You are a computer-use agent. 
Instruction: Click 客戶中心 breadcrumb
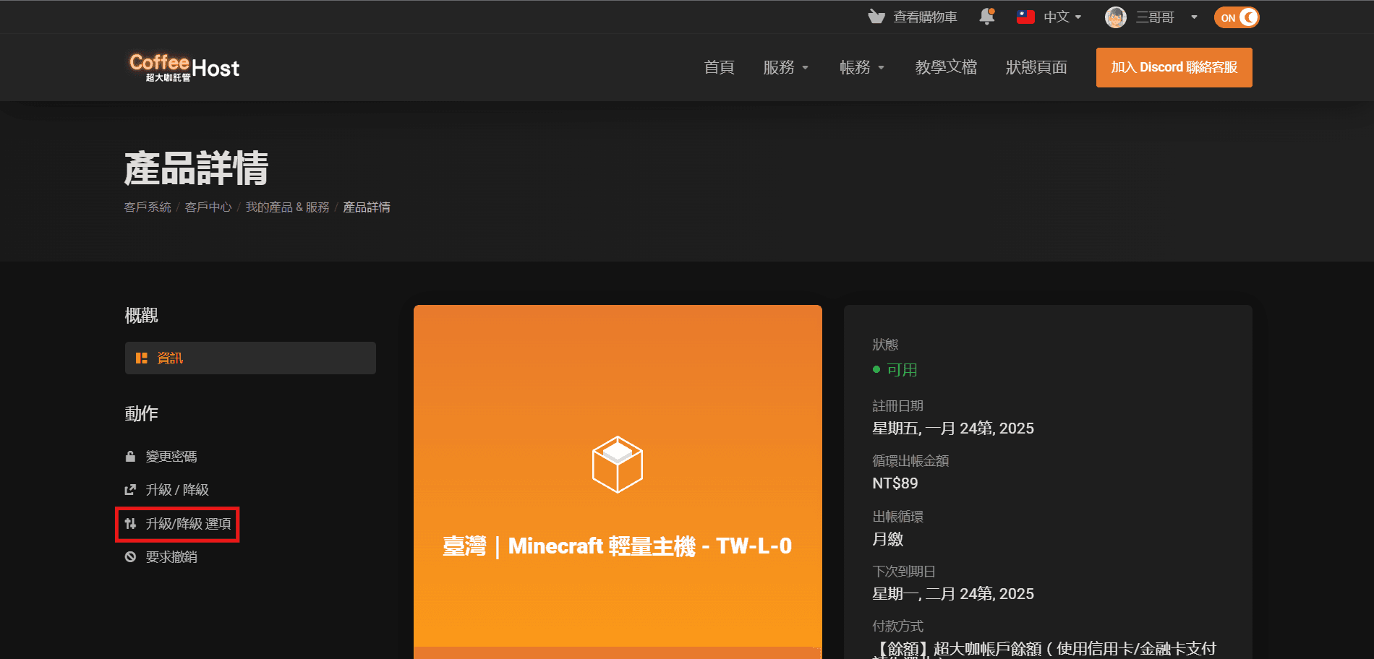(208, 207)
